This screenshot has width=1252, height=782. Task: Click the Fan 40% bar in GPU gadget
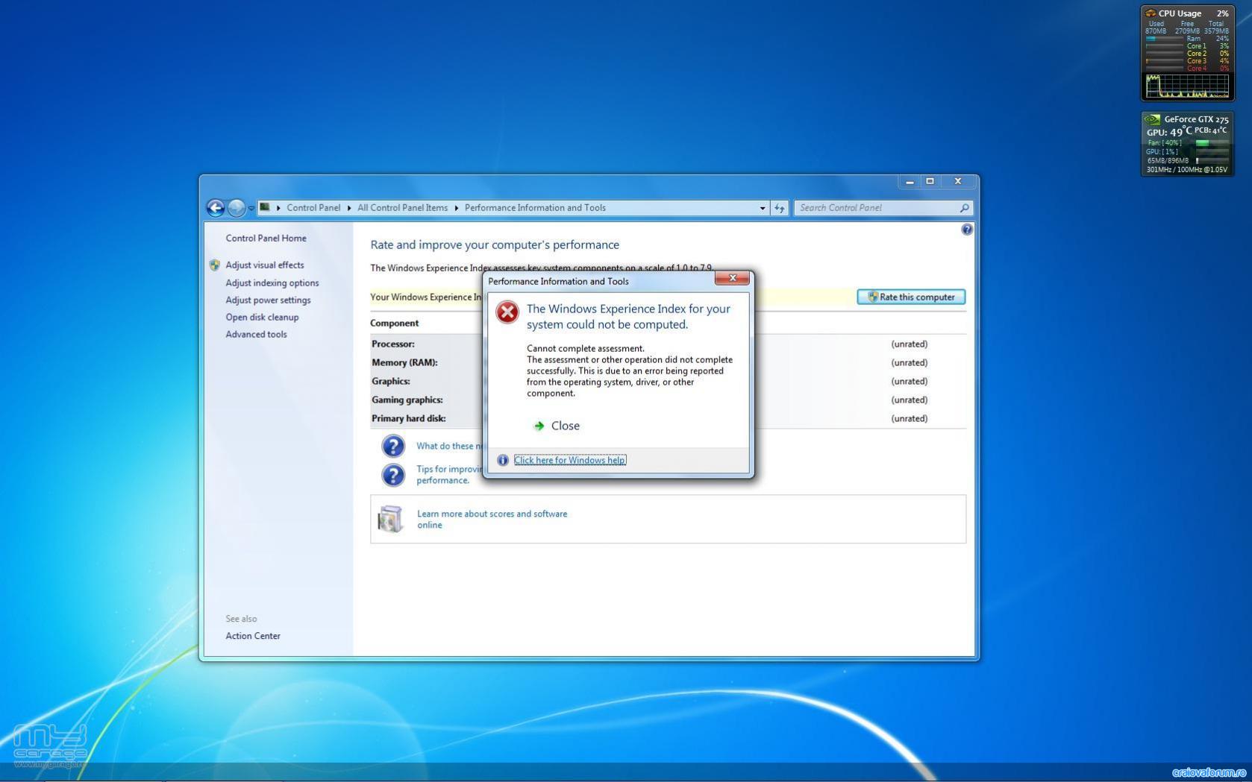[x=1211, y=143]
